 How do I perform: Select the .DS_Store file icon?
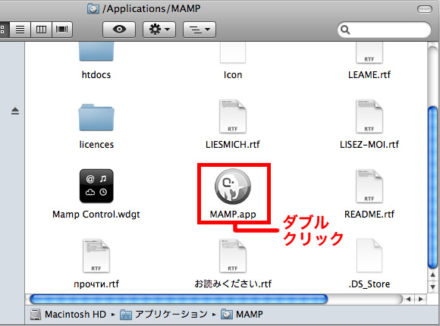tap(369, 255)
